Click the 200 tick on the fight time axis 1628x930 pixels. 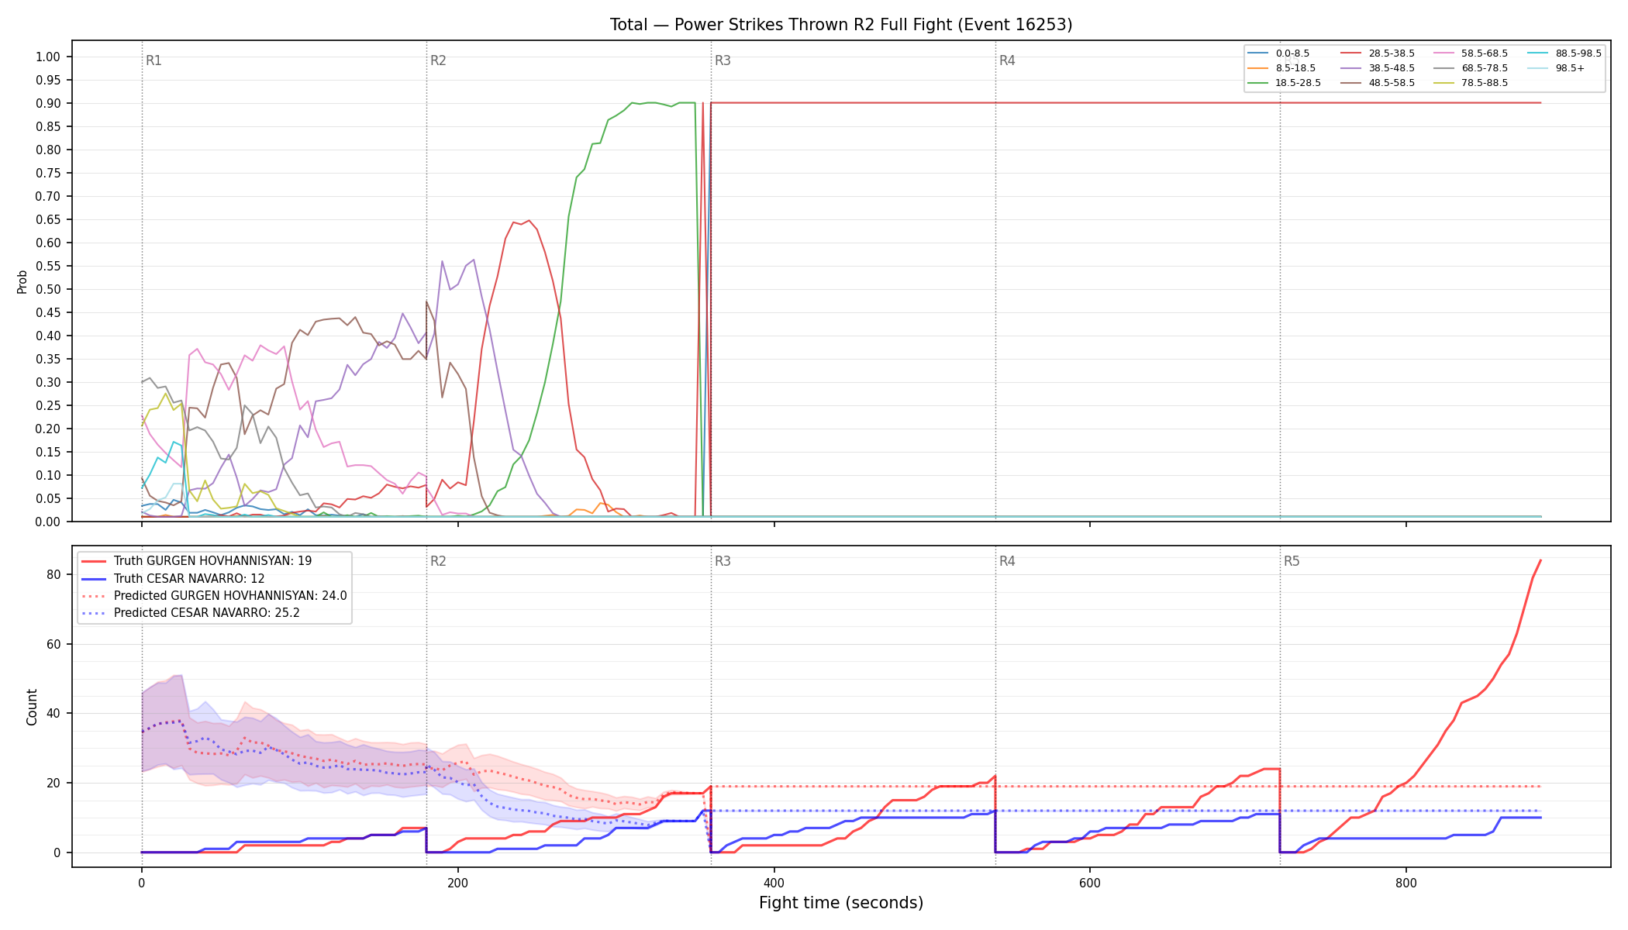point(457,883)
